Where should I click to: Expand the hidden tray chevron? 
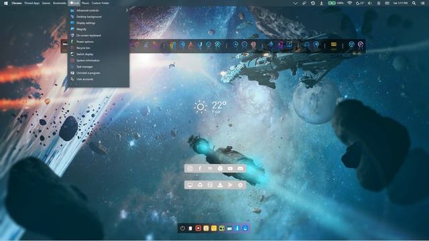click(295, 3)
